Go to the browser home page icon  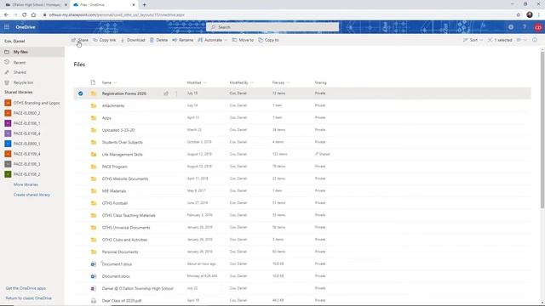[x=33, y=15]
